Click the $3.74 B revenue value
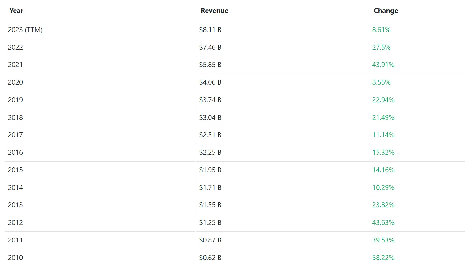The width and height of the screenshot is (465, 261). tap(210, 100)
